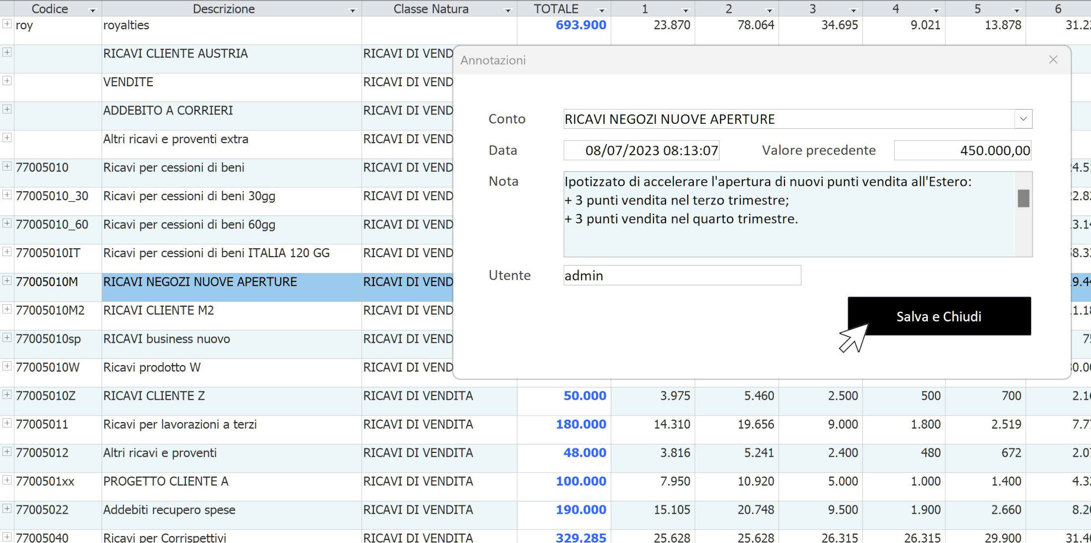Expand row 77005010 Ricavi per cessioni di beni
Viewport: 1091px width, 543px height.
7,166
